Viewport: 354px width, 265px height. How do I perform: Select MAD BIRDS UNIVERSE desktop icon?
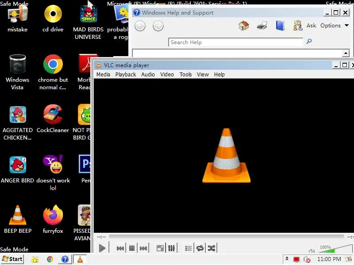88,23
